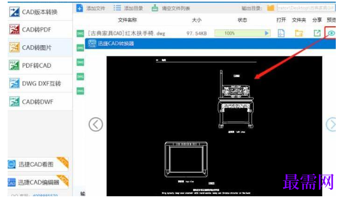Click 清空文件列表 button label
The width and height of the screenshot is (344, 199).
point(176,8)
